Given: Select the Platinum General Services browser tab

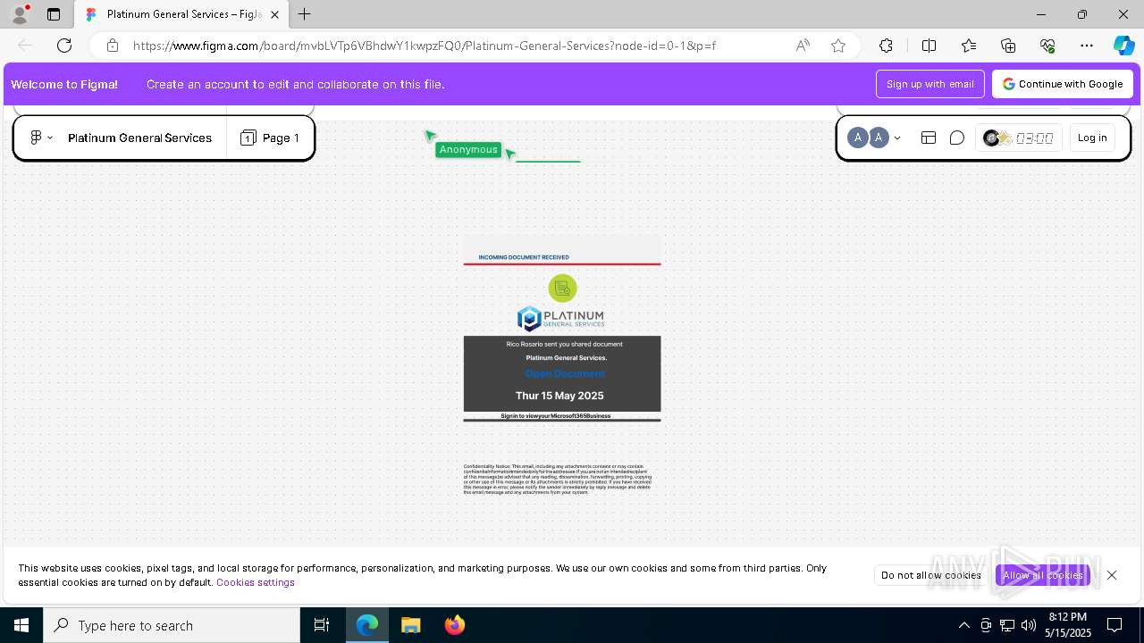Looking at the screenshot, I should tap(181, 14).
